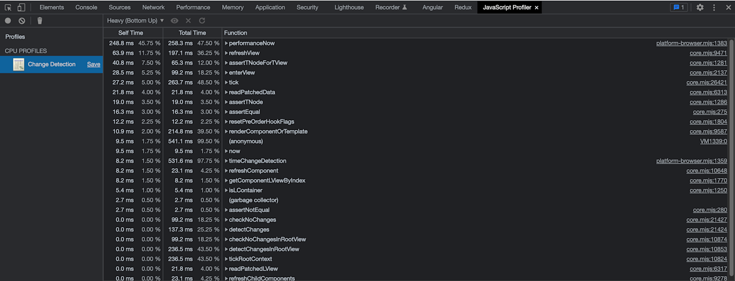735x281 pixels.
Task: Expand the refreshView function row
Action: click(x=226, y=53)
